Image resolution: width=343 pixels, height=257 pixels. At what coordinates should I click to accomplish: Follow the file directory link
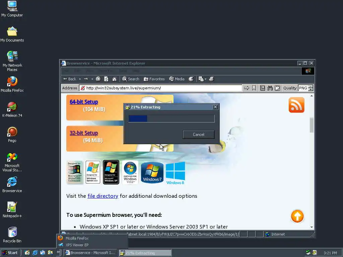pos(103,196)
